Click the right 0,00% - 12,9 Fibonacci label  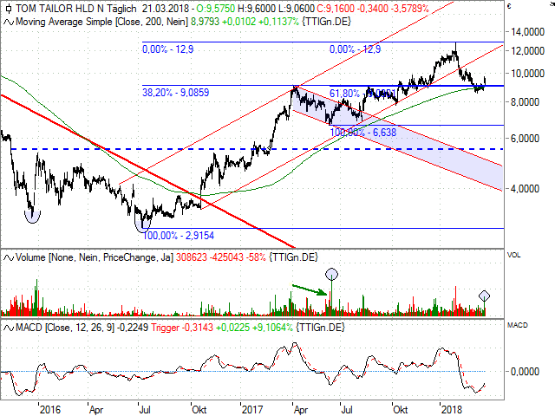355,49
